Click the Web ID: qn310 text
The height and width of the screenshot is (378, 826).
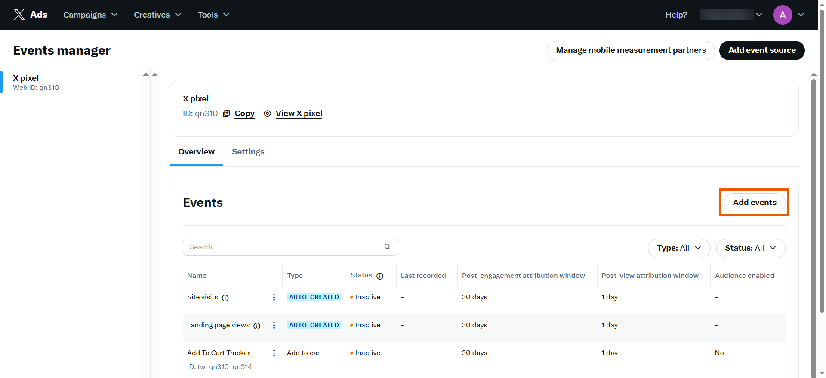(36, 88)
